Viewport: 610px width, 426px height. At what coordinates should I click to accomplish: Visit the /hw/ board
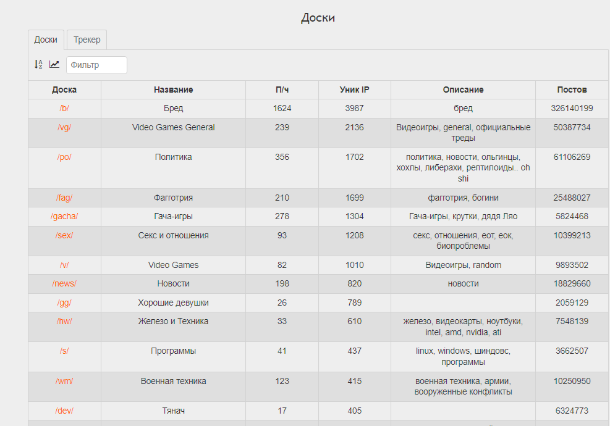[64, 321]
